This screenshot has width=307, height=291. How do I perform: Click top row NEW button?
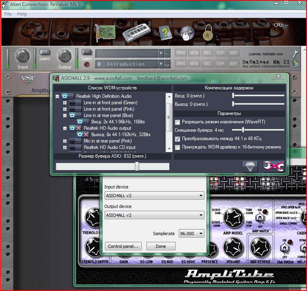(194, 53)
